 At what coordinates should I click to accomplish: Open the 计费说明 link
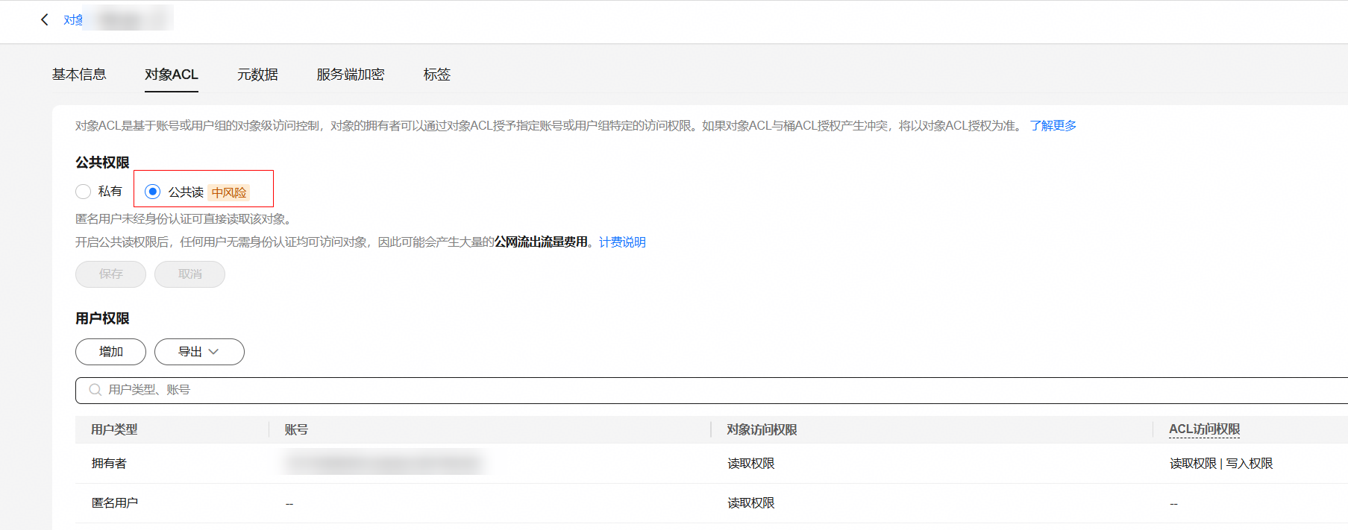coord(622,242)
